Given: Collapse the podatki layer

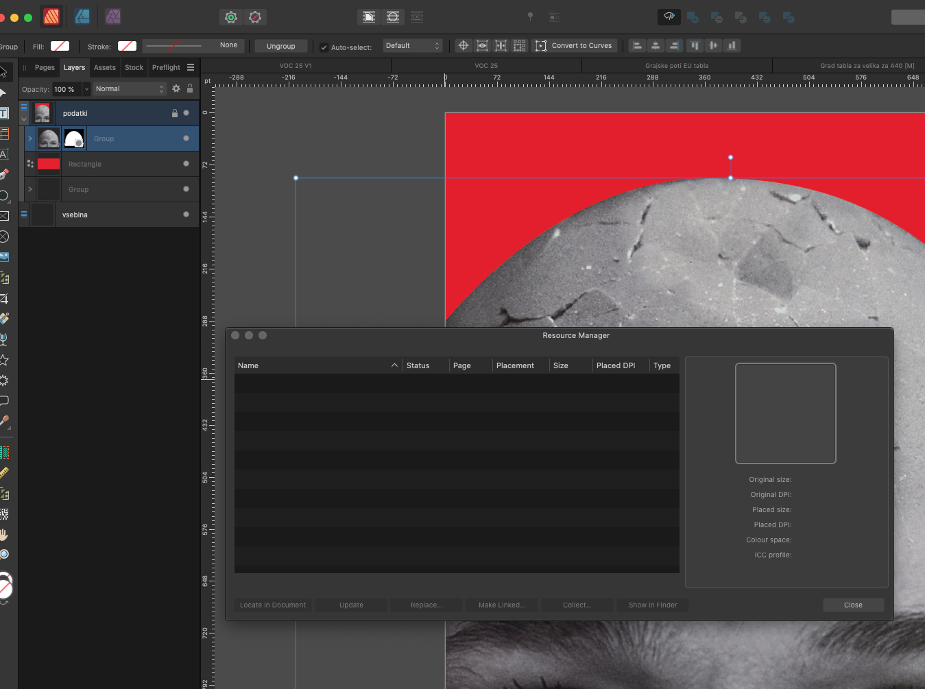Looking at the screenshot, I should (x=24, y=119).
